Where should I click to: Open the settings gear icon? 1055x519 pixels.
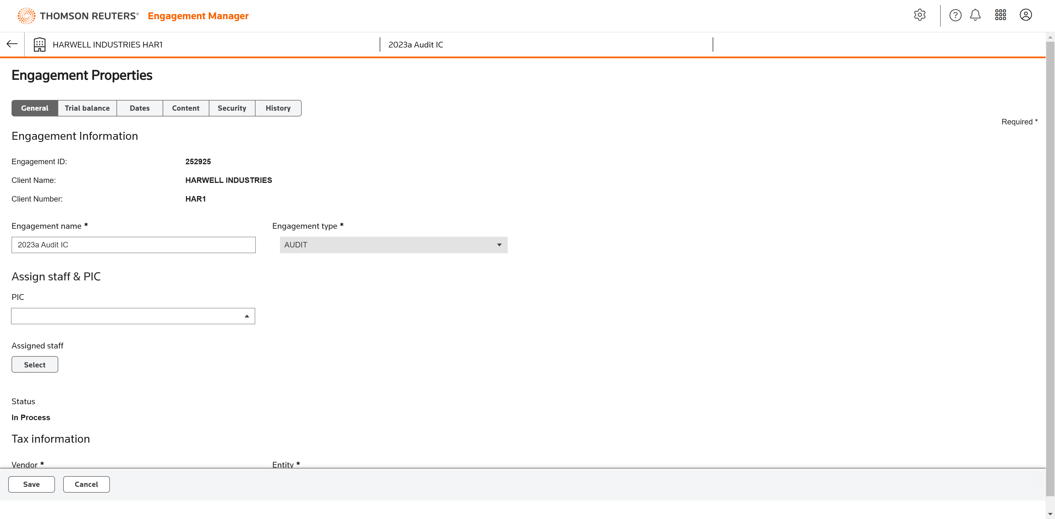click(x=920, y=15)
